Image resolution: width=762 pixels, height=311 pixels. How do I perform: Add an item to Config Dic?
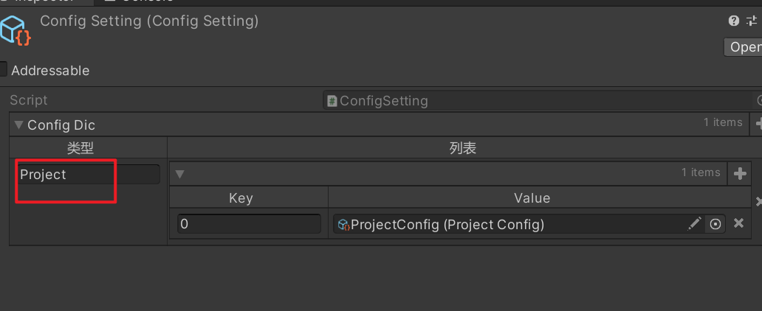click(x=758, y=124)
